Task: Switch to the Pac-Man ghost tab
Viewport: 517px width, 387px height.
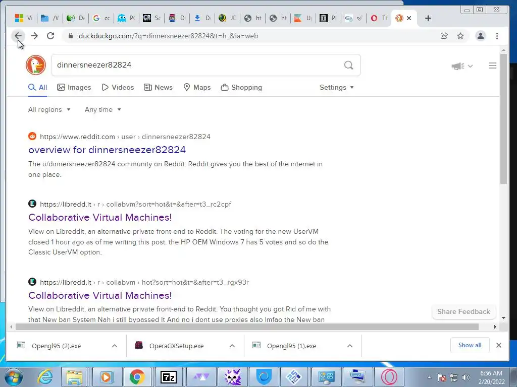Action: coord(126,18)
